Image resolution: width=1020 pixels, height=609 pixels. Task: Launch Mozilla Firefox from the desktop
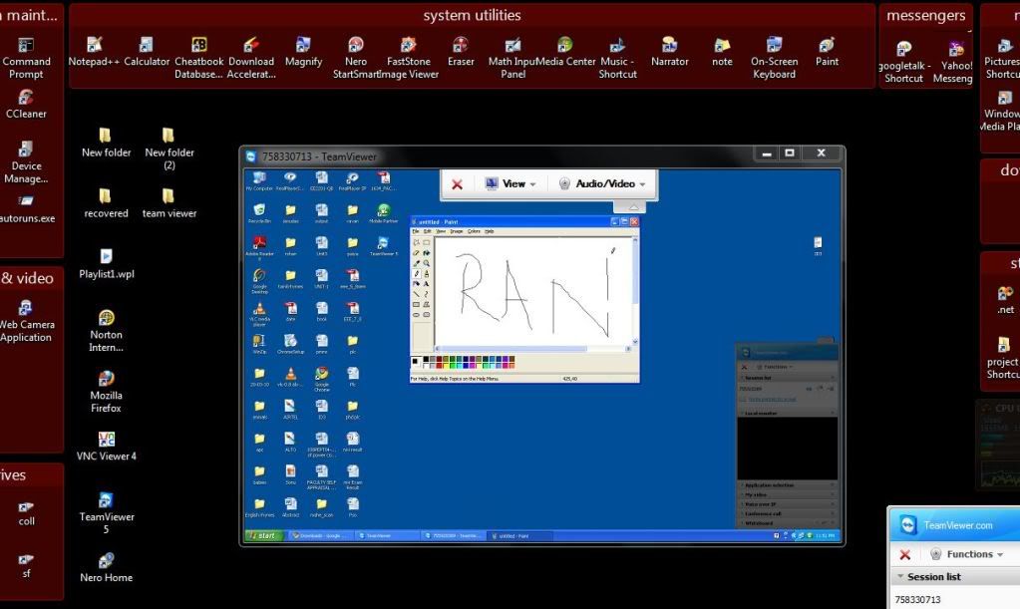(106, 379)
